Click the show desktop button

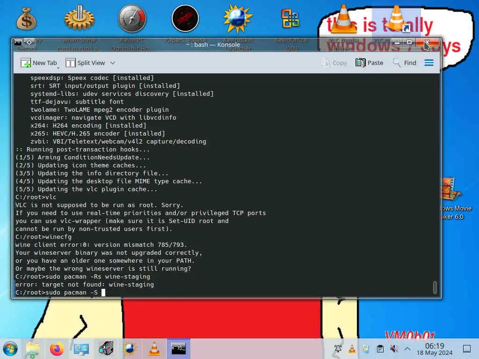467,349
